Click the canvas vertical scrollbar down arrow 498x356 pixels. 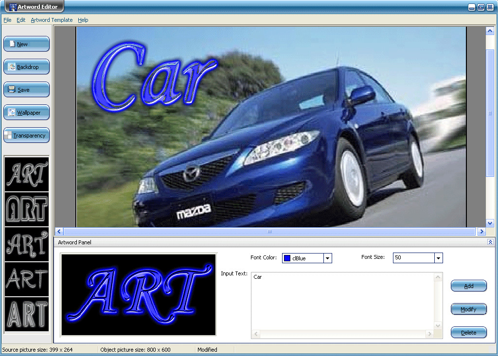point(490,223)
